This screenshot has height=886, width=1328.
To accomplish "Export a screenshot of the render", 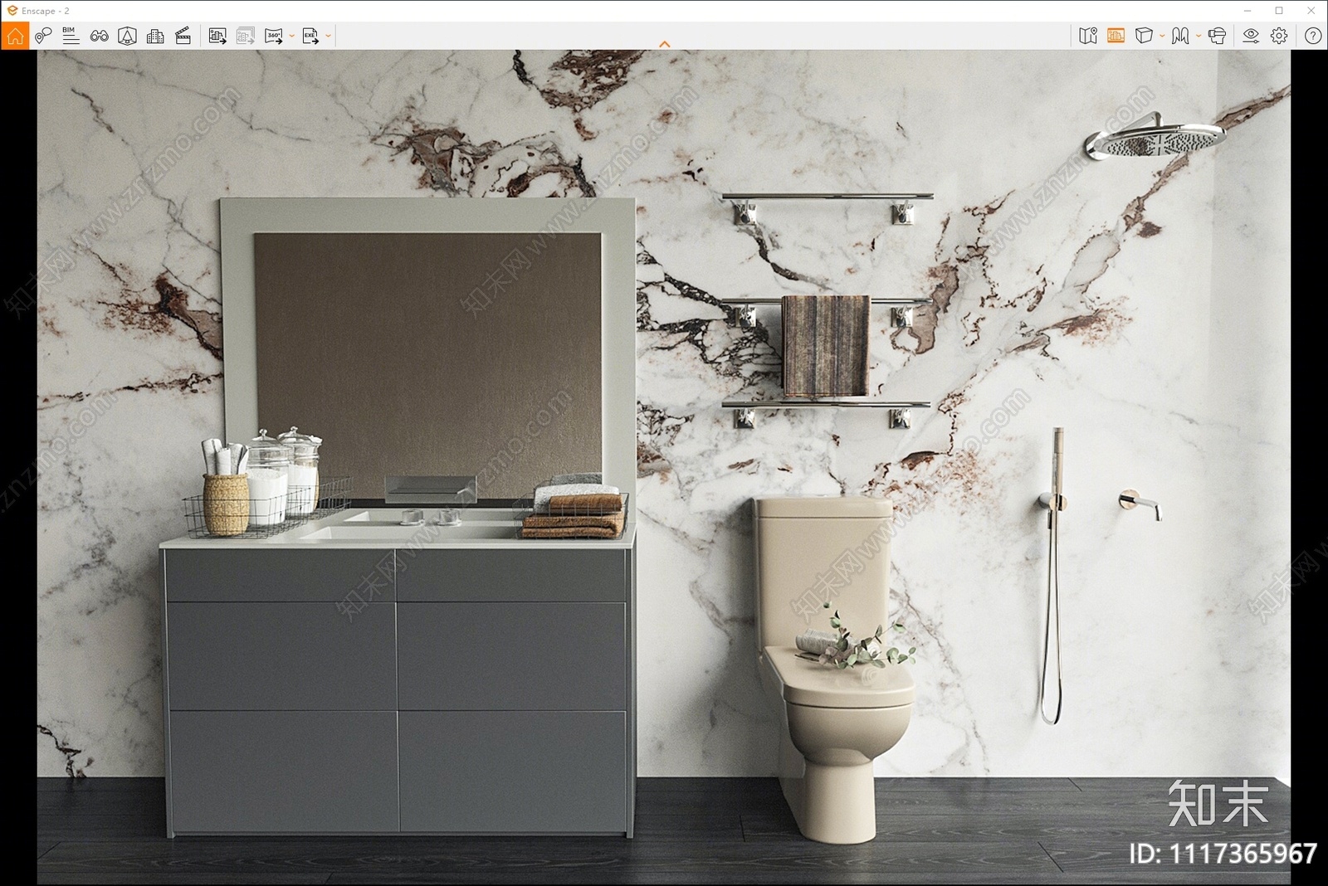I will coord(217,36).
